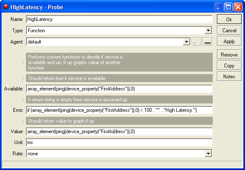Click the Error: label

pos(18,110)
